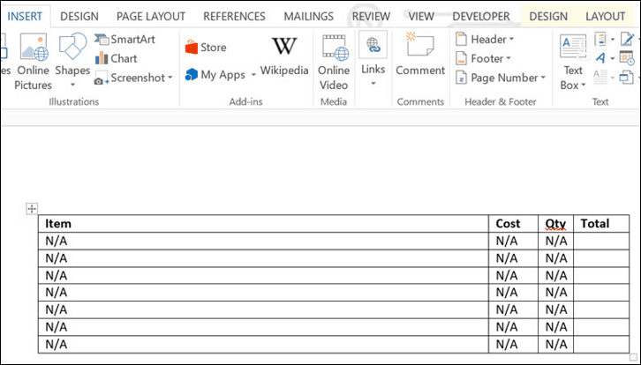
Task: Click the Quick Parts icon
Action: tap(601, 39)
